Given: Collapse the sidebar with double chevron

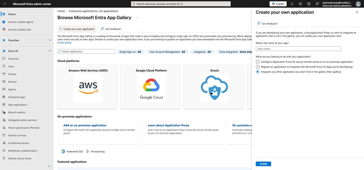Looking at the screenshot, I should click(x=49, y=166).
